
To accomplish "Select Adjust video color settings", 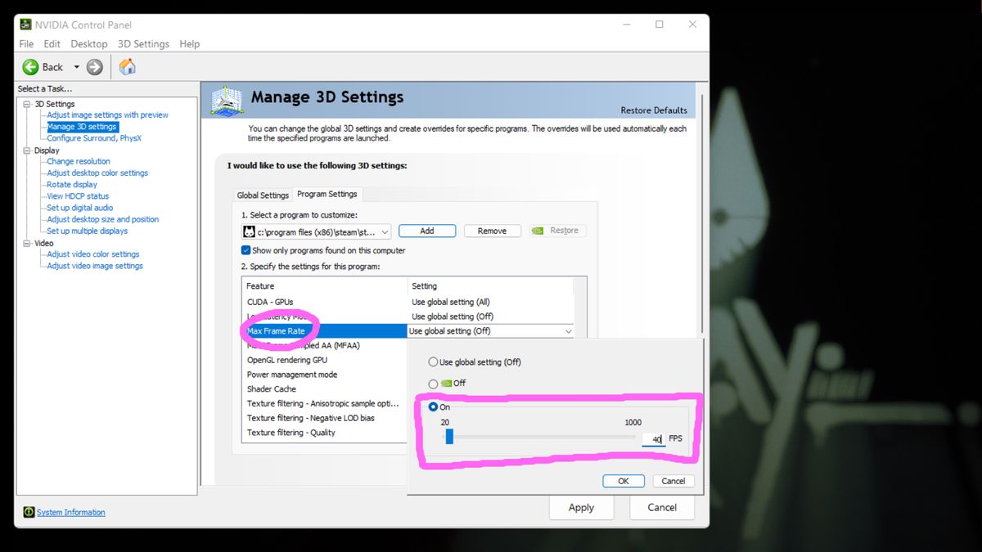I will pyautogui.click(x=93, y=254).
